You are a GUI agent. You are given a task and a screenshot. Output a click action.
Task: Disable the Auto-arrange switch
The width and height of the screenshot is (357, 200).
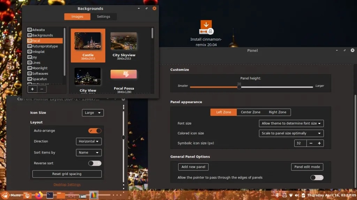click(x=95, y=131)
